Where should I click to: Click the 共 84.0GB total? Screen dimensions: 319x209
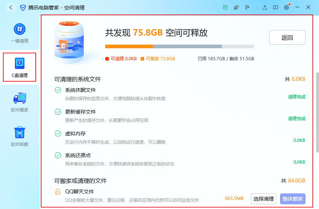pyautogui.click(x=293, y=181)
